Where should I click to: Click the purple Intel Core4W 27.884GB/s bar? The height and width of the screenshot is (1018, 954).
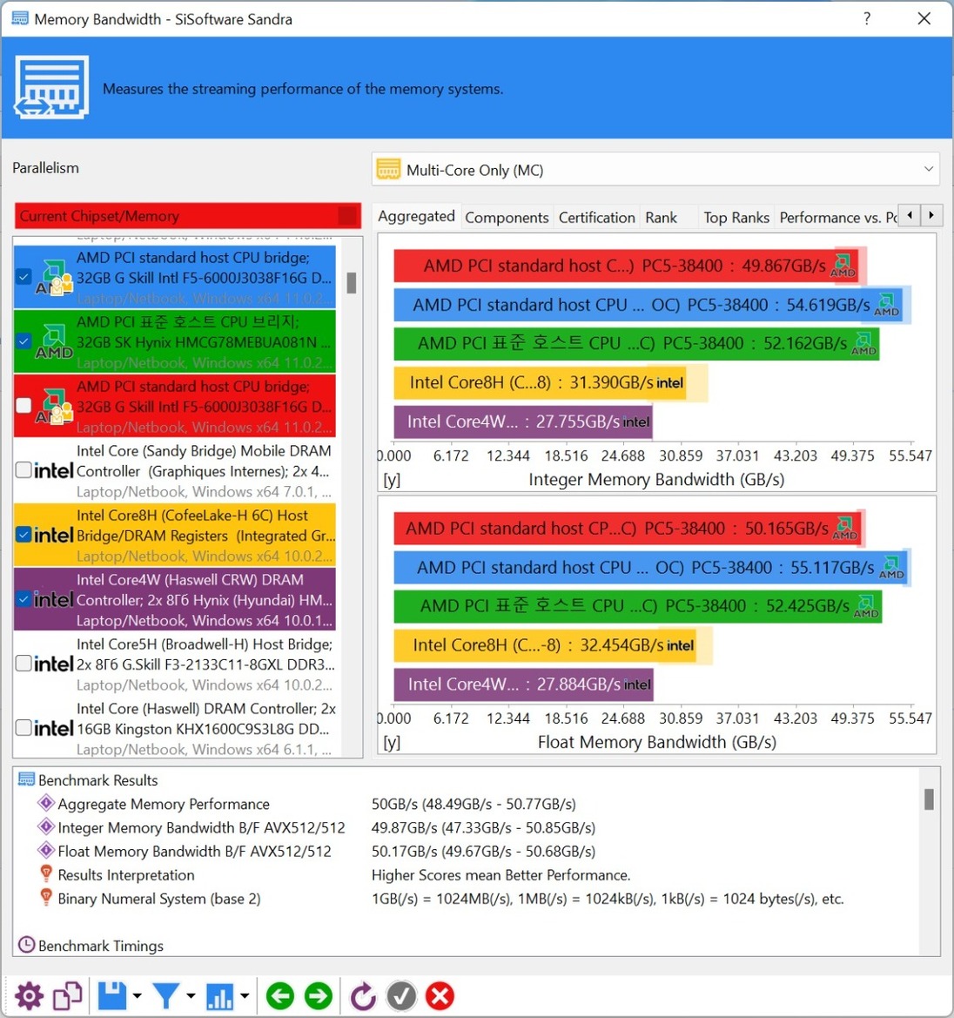click(523, 684)
